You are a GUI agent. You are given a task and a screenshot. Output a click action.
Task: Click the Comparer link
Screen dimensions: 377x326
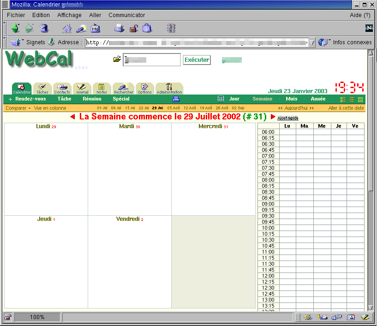(16, 108)
